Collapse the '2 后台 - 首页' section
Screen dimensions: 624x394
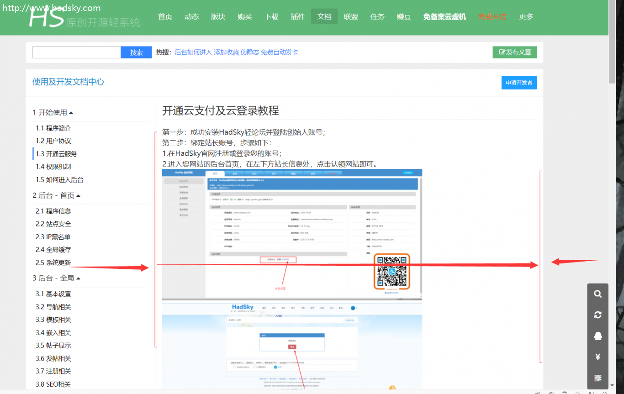(56, 195)
